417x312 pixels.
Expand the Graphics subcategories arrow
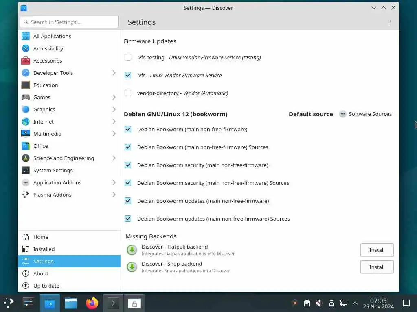(114, 109)
